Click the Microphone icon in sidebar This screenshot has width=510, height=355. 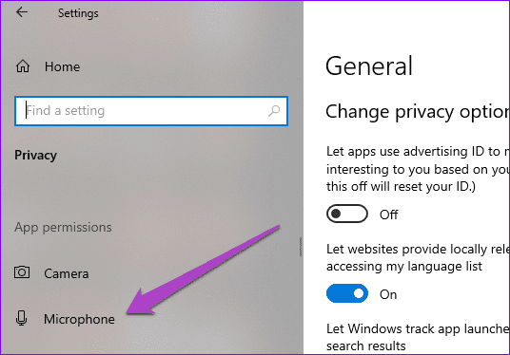coord(22,318)
